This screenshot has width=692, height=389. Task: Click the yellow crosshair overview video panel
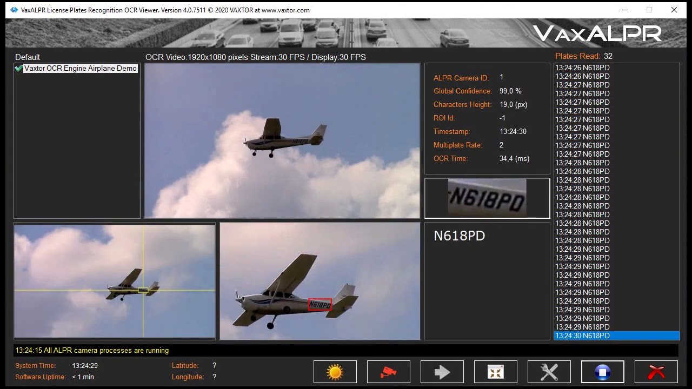(x=115, y=281)
